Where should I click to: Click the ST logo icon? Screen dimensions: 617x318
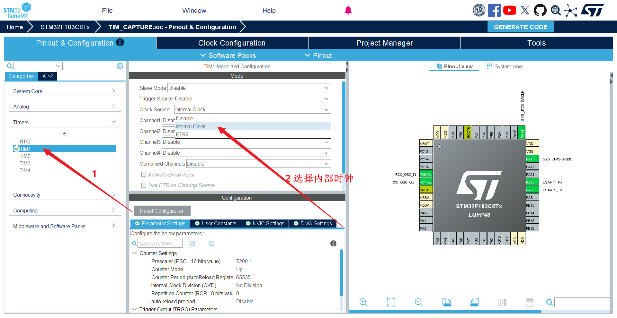593,10
